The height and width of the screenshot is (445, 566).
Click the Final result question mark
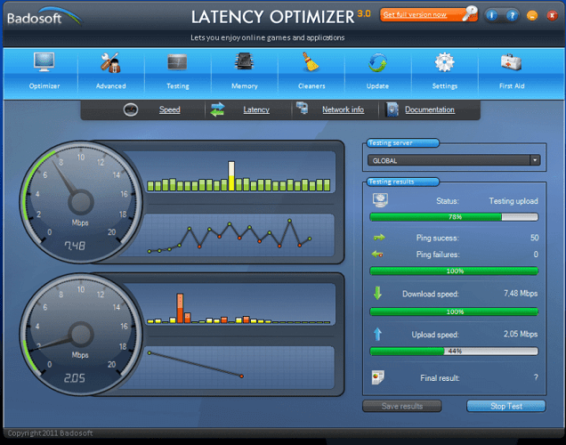(536, 377)
